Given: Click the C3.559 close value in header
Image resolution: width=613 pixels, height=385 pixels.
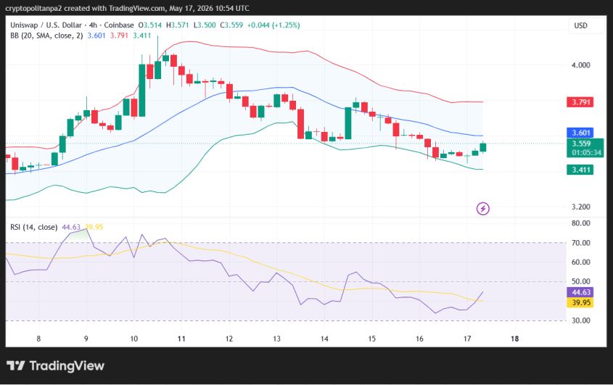Looking at the screenshot, I should click(231, 25).
